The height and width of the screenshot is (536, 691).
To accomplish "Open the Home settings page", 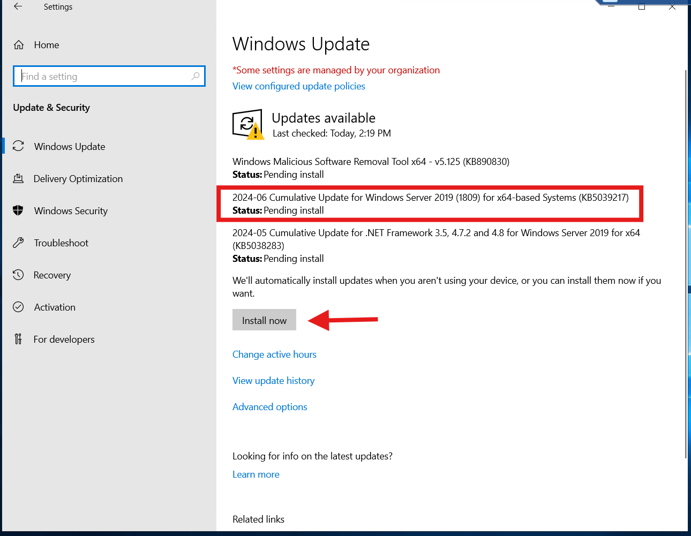I will [x=47, y=45].
